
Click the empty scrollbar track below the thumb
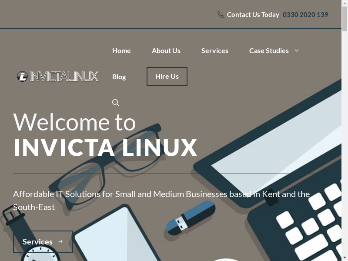coord(345,152)
